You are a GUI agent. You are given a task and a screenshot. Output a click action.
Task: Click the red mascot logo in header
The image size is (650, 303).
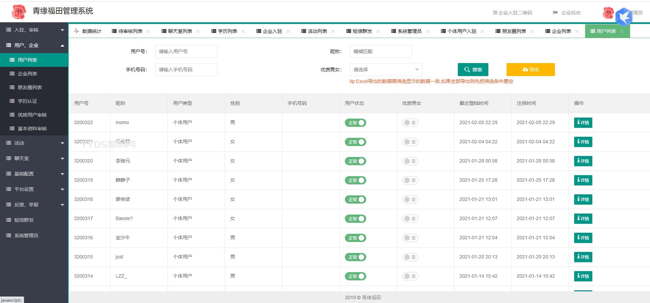click(x=19, y=12)
